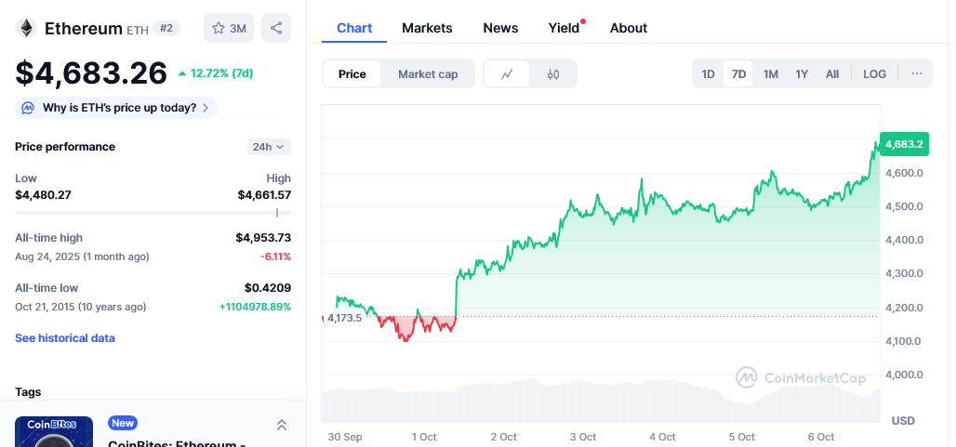Click the Ethereum logo icon
Screen dimensions: 956x447
26,28
